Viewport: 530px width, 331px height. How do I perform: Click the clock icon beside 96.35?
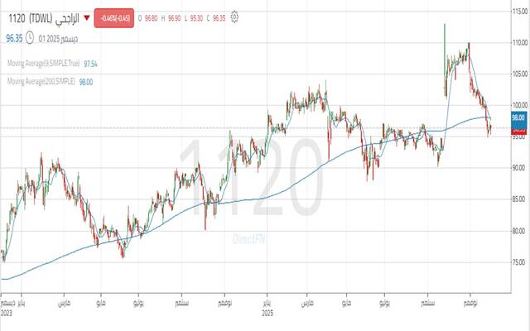(x=30, y=36)
